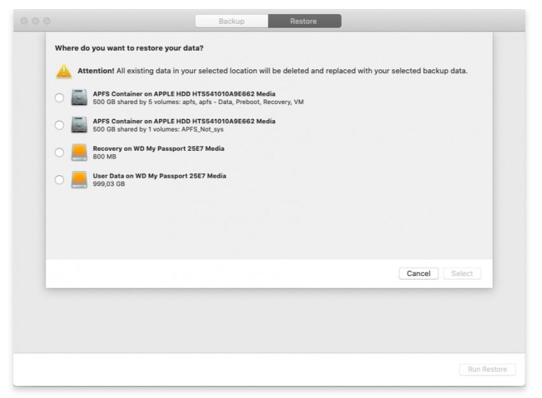The image size is (542, 398).
Task: Click the orange drive icon for User Data 999,03 GB
Action: [x=79, y=180]
